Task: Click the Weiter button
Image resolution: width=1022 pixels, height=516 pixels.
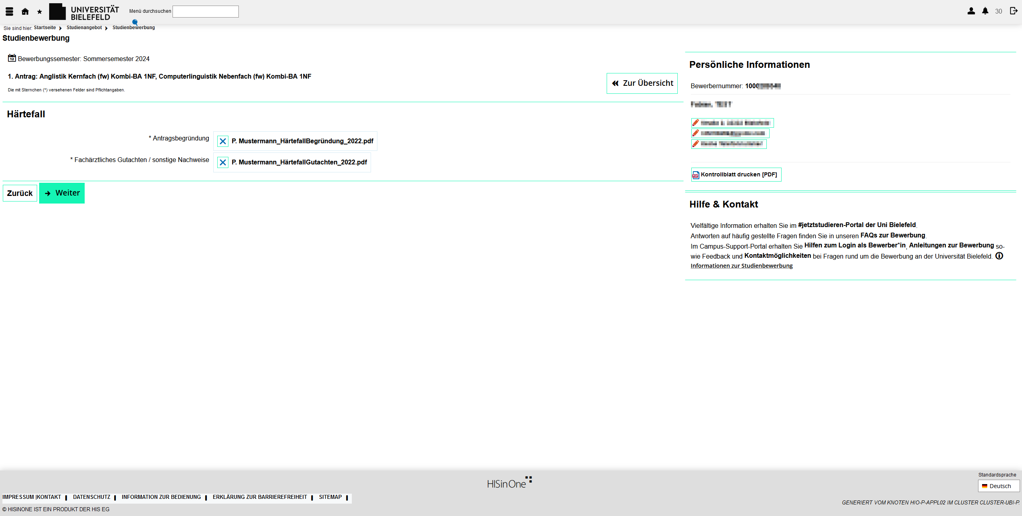Action: click(x=62, y=193)
